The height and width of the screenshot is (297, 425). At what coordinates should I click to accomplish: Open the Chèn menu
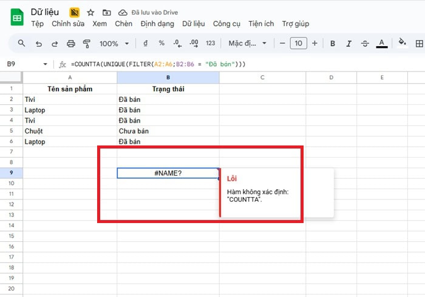click(x=124, y=24)
